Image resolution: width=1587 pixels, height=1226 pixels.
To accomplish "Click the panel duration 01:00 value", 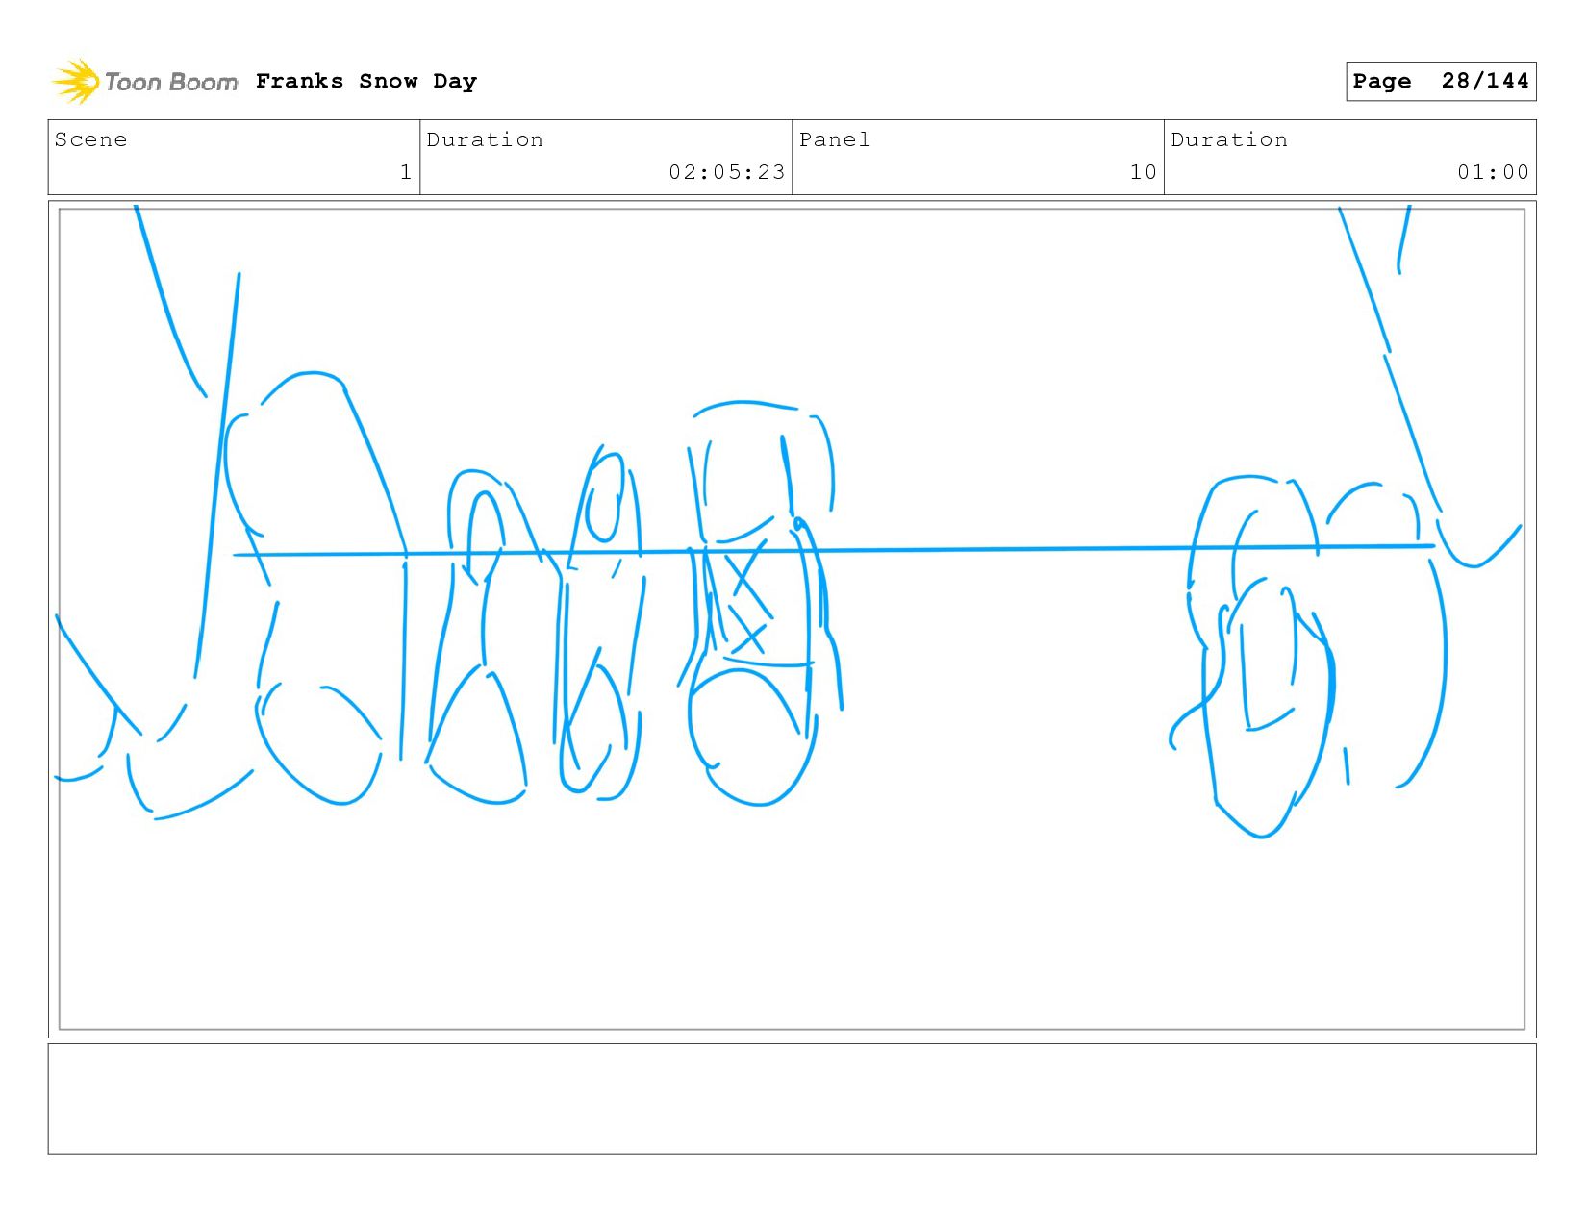I will click(x=1493, y=172).
